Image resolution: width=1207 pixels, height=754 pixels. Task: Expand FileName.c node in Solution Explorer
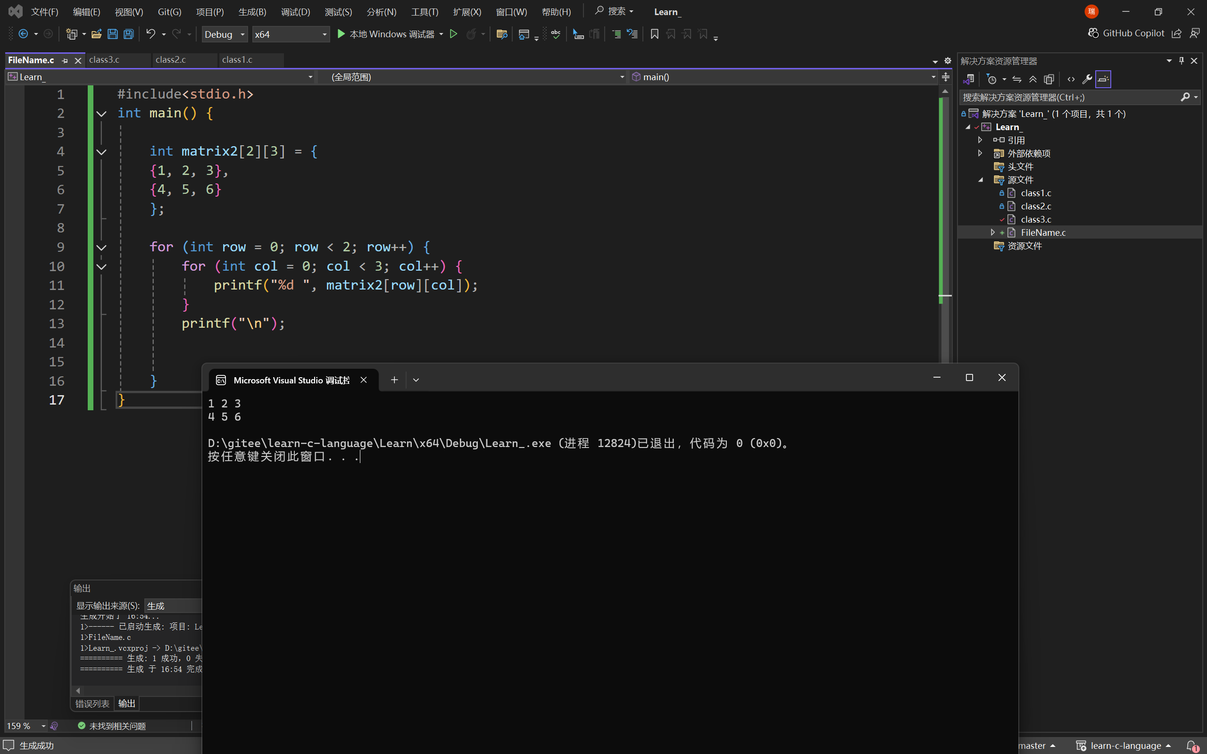[x=992, y=232]
